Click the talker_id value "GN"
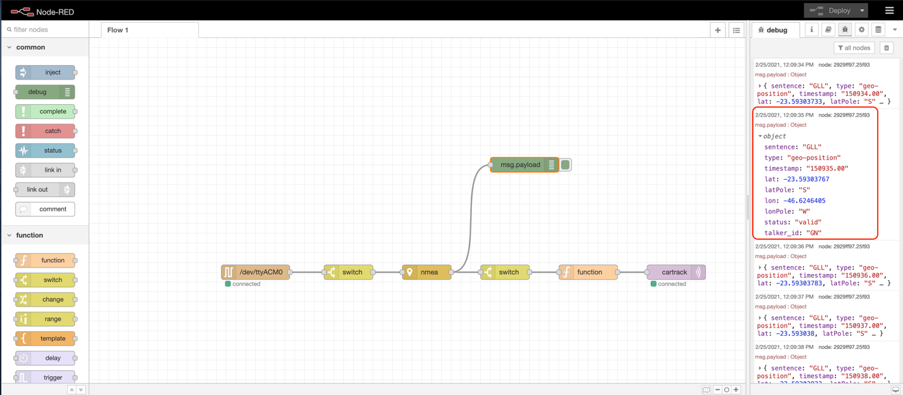Viewport: 903px width, 395px height. [x=814, y=233]
